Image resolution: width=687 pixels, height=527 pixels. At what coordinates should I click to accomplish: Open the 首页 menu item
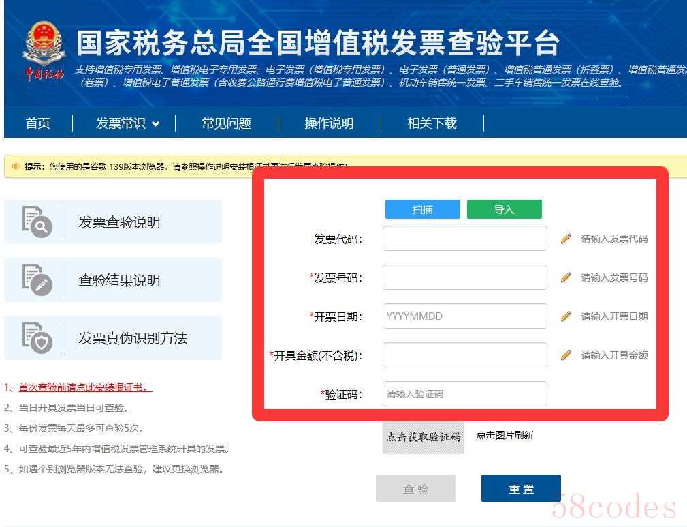[38, 123]
